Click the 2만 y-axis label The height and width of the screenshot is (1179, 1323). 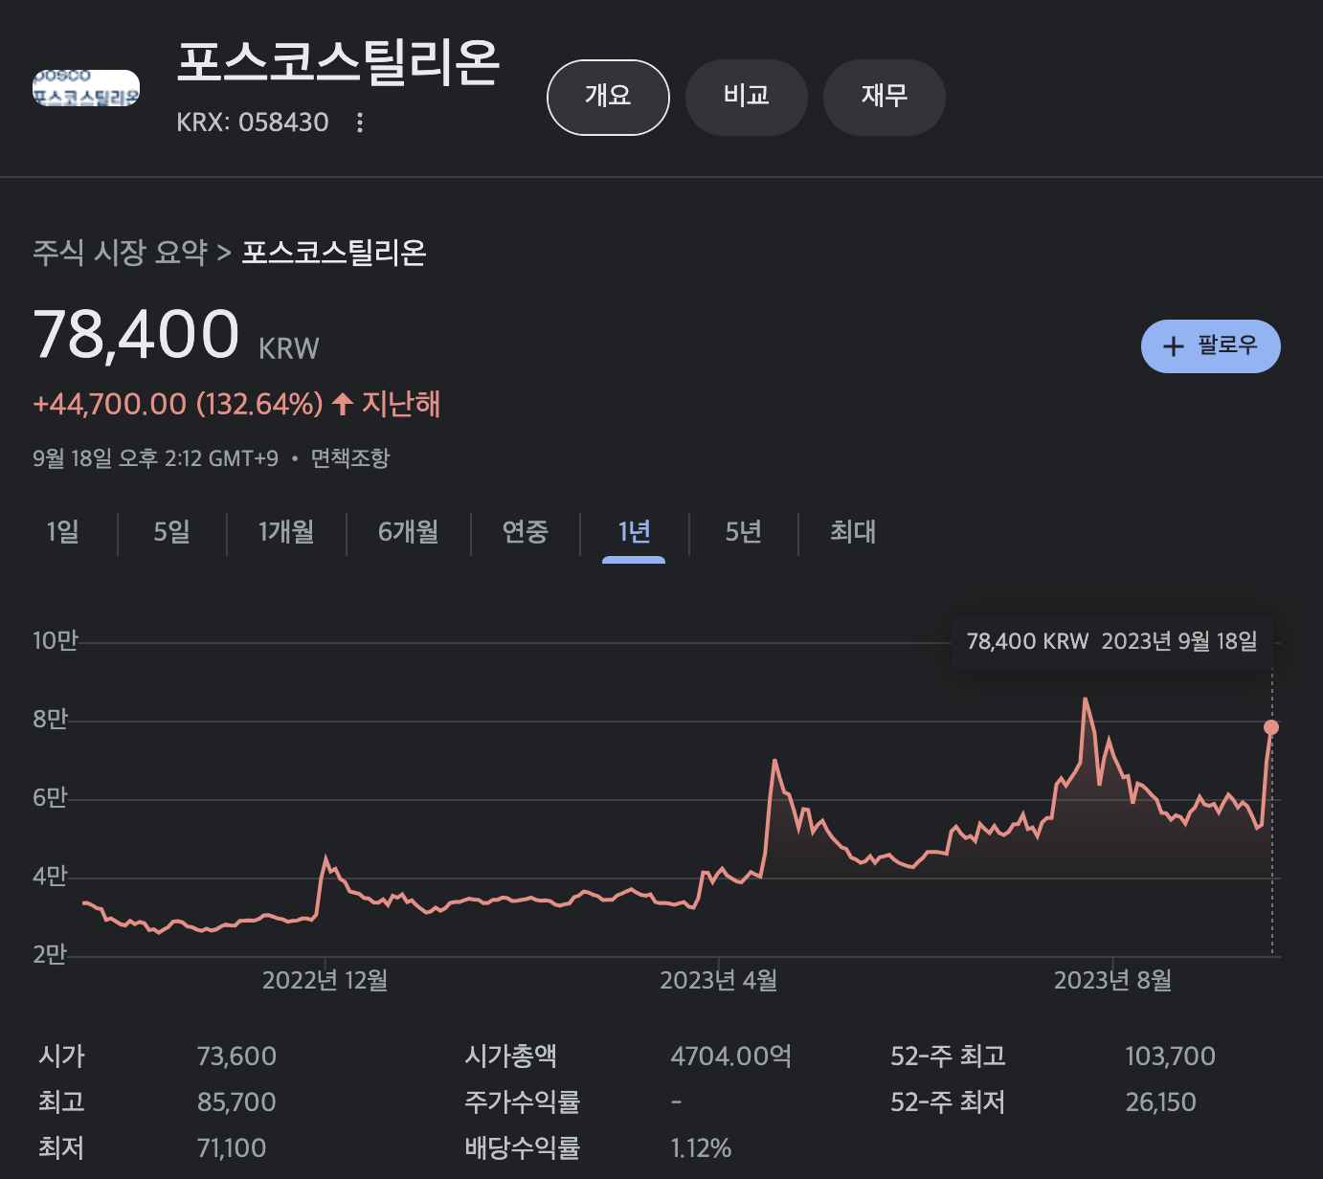click(x=51, y=954)
